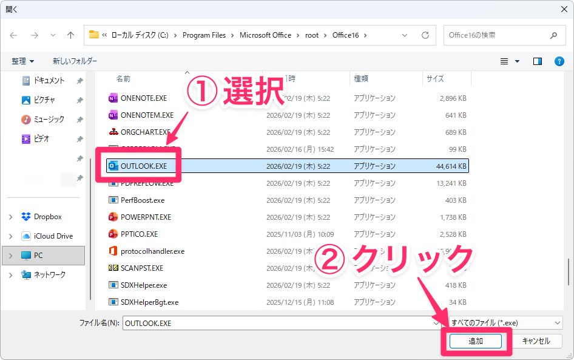Select the POWERPNT.EXE file icon
The height and width of the screenshot is (360, 574).
(113, 217)
